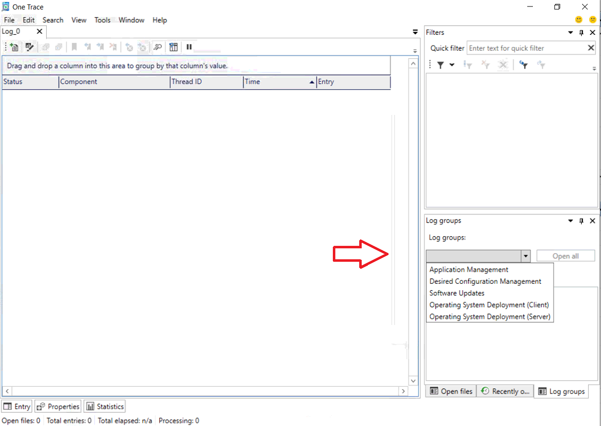The image size is (601, 426).
Task: Pause log updates with pause icon
Action: tap(189, 47)
